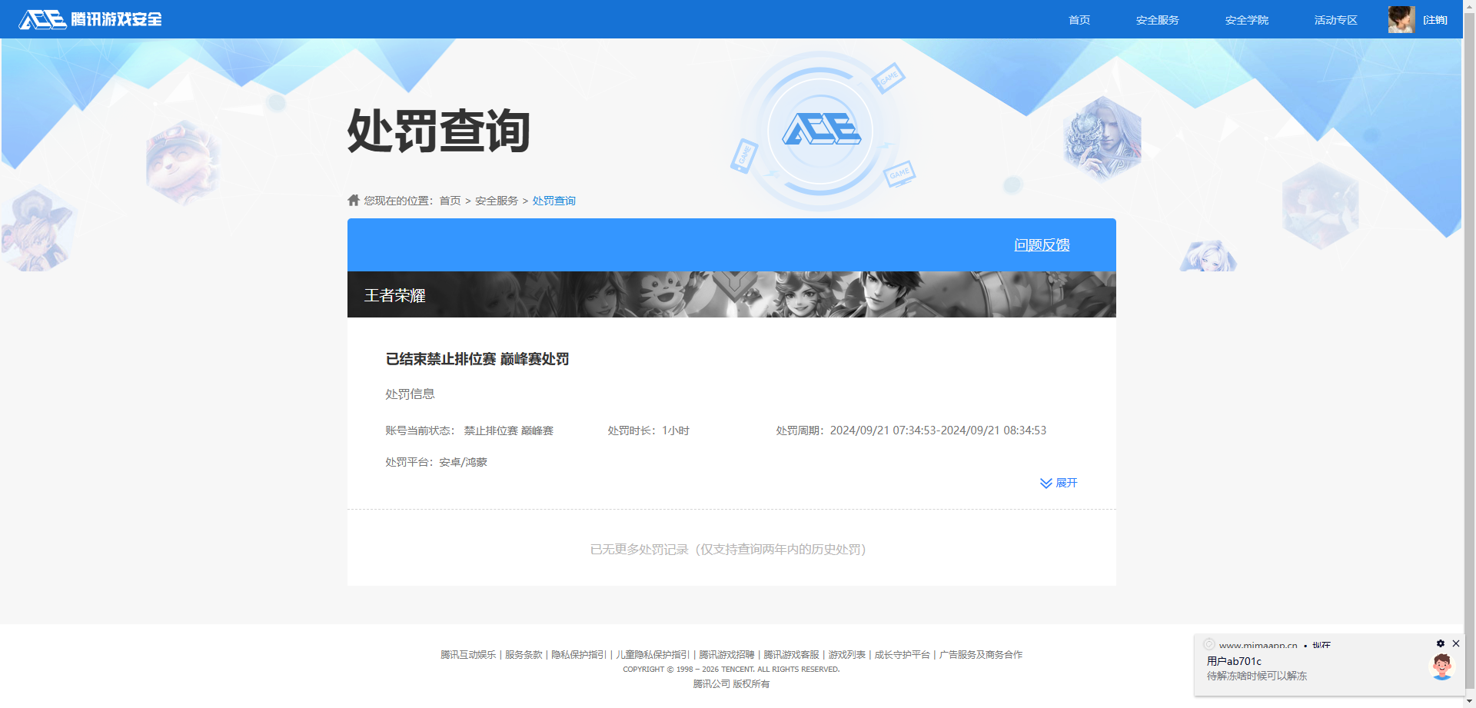
Task: Expand 展开 to show full penalty details
Action: click(1066, 483)
